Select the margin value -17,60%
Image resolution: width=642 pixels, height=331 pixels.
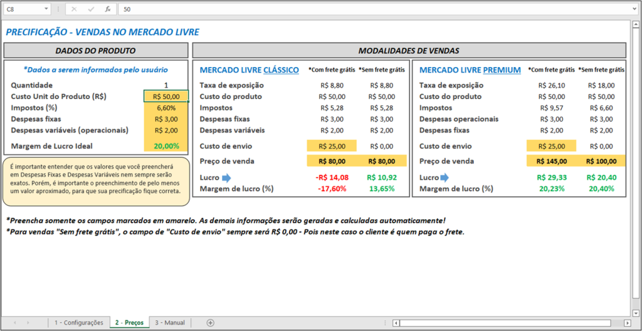coord(332,189)
